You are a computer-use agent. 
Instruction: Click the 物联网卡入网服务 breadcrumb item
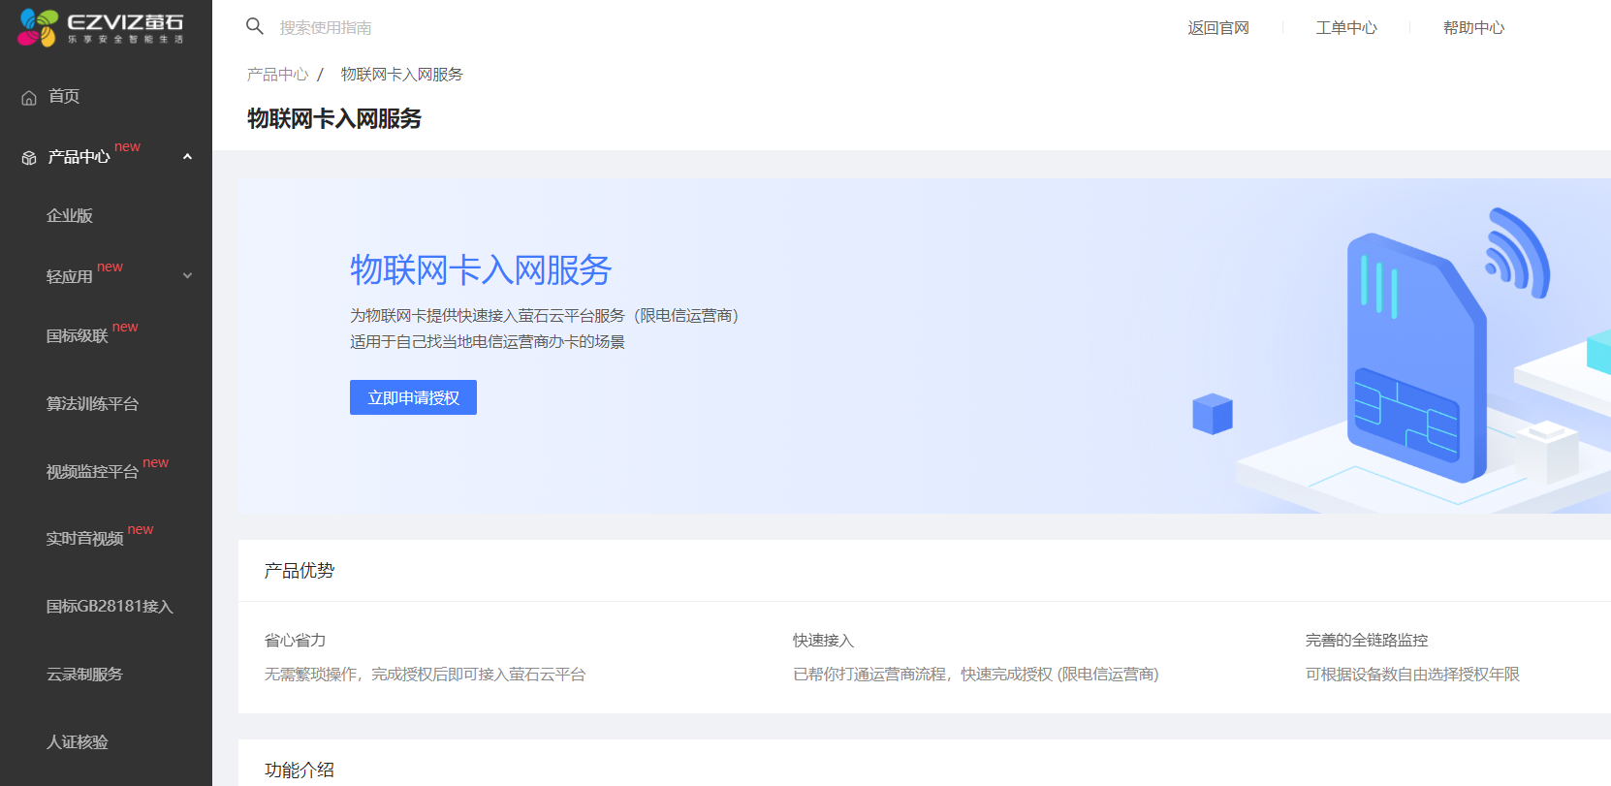click(x=402, y=75)
